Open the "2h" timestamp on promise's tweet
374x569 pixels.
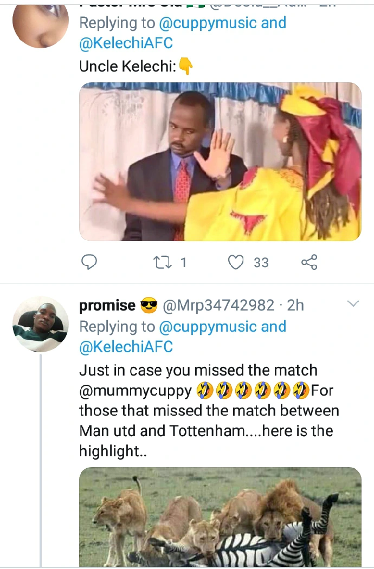click(295, 306)
